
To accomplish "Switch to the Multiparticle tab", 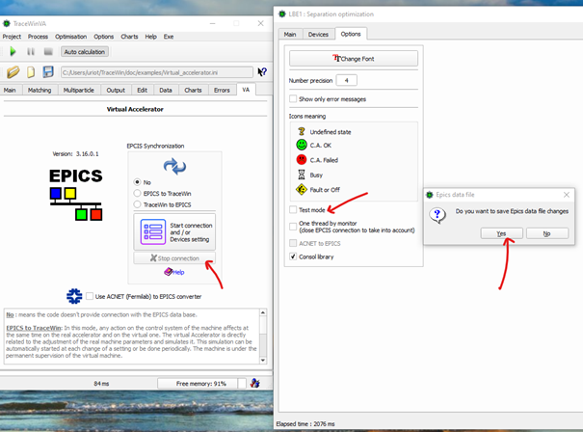I will point(79,90).
